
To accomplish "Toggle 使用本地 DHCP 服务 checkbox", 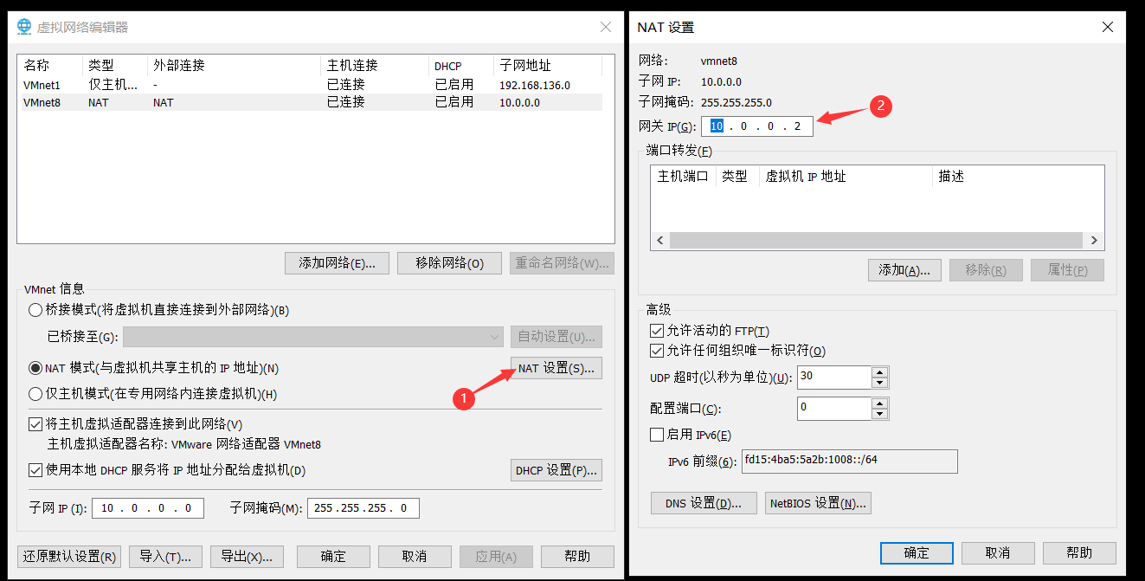I will [x=35, y=470].
